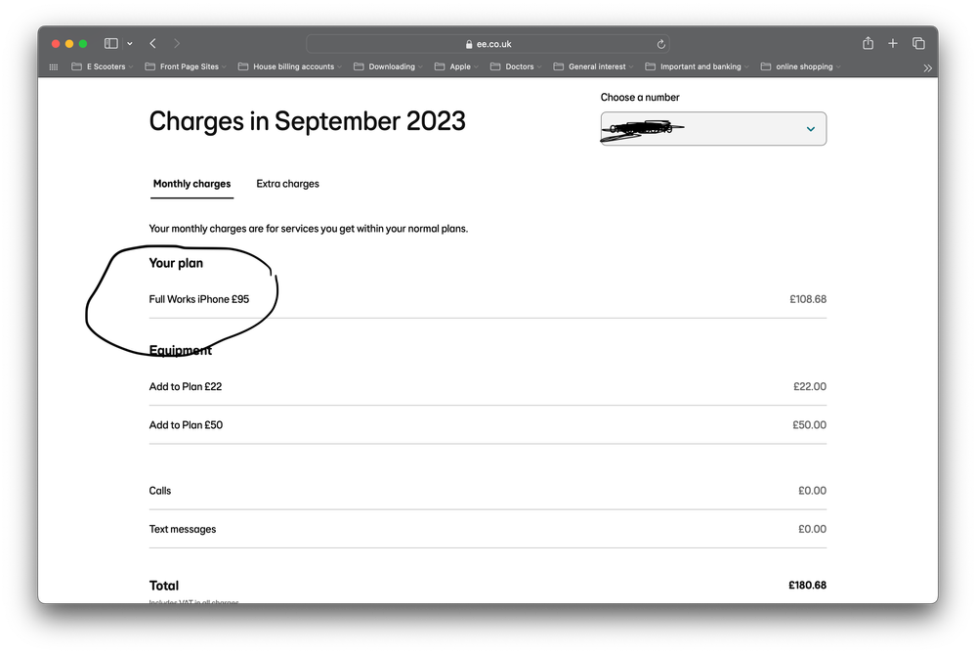Open the bookmarks grid icon
The height and width of the screenshot is (654, 976).
click(54, 66)
